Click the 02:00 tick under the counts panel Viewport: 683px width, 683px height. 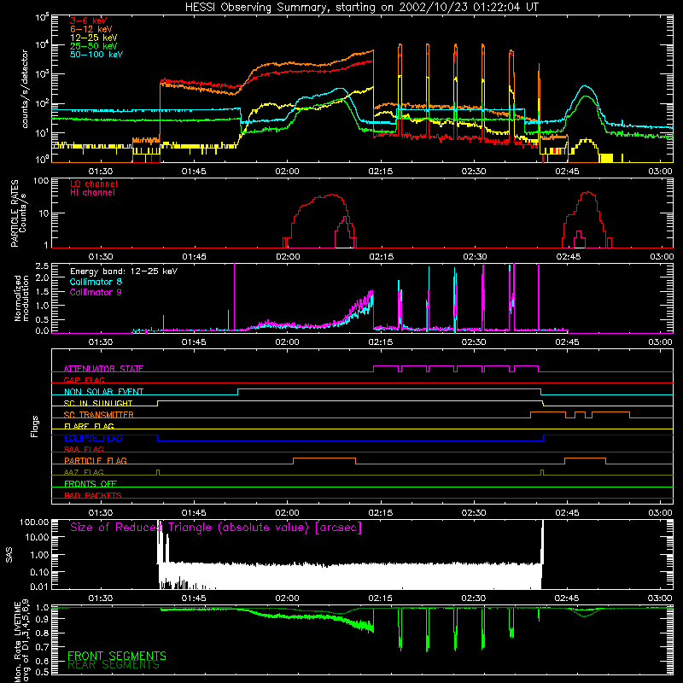click(x=288, y=172)
